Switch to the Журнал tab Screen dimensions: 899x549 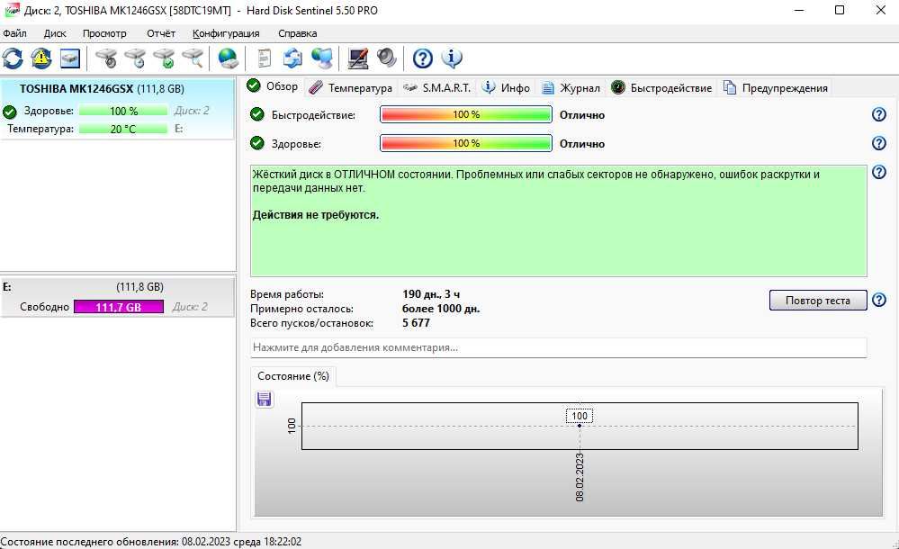(x=571, y=88)
